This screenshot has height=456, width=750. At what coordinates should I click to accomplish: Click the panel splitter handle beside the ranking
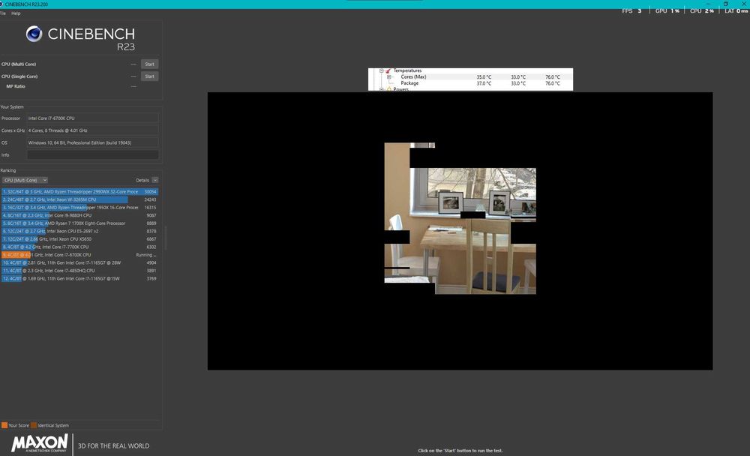tap(165, 238)
